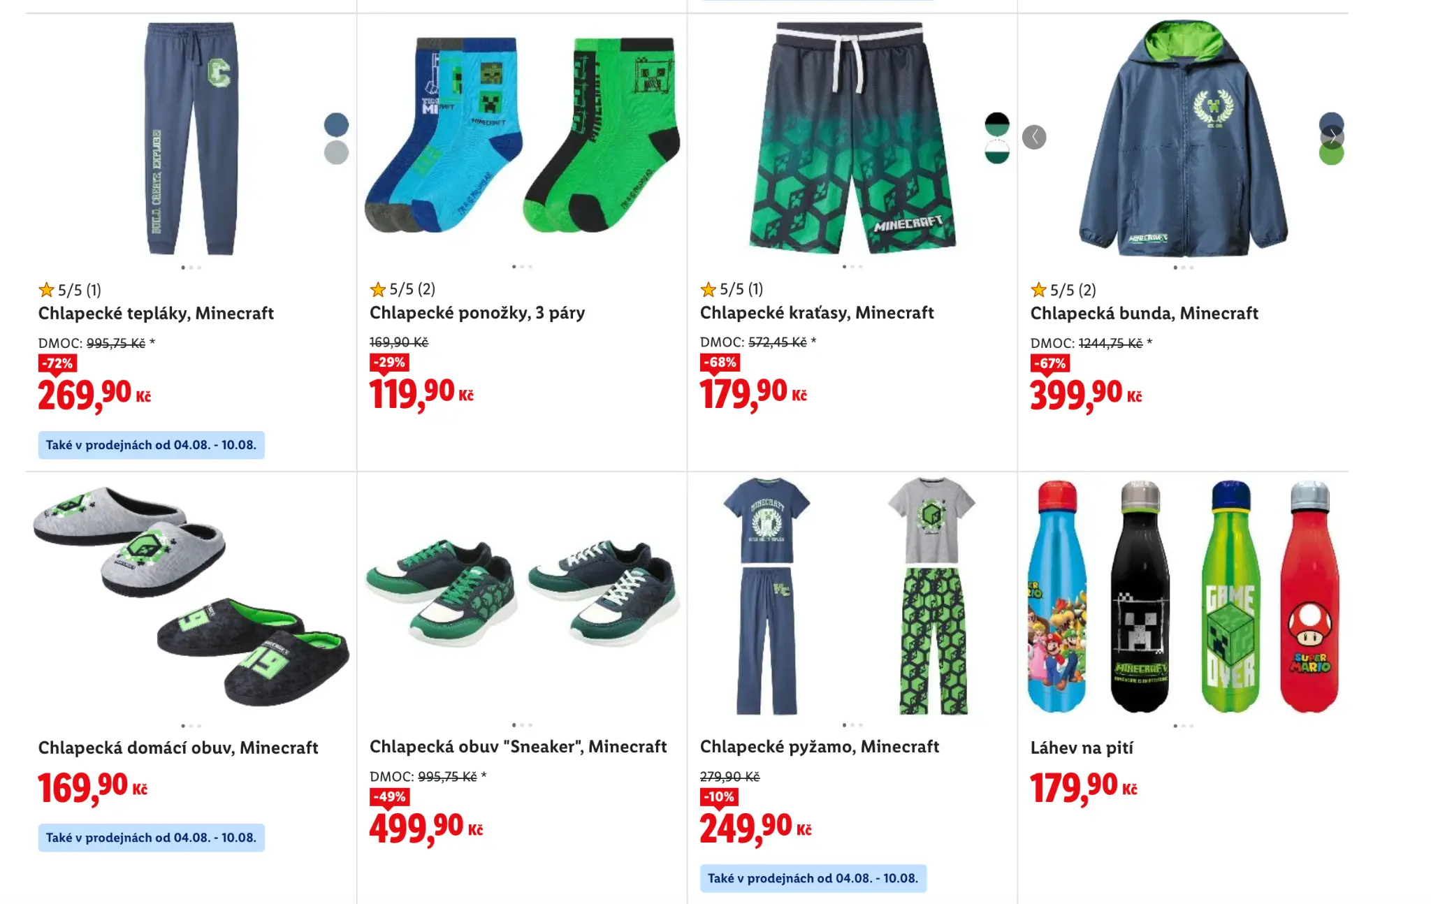The image size is (1431, 904).
Task: Open Chlapecké ponožky, 3 páry product
Action: 477,312
